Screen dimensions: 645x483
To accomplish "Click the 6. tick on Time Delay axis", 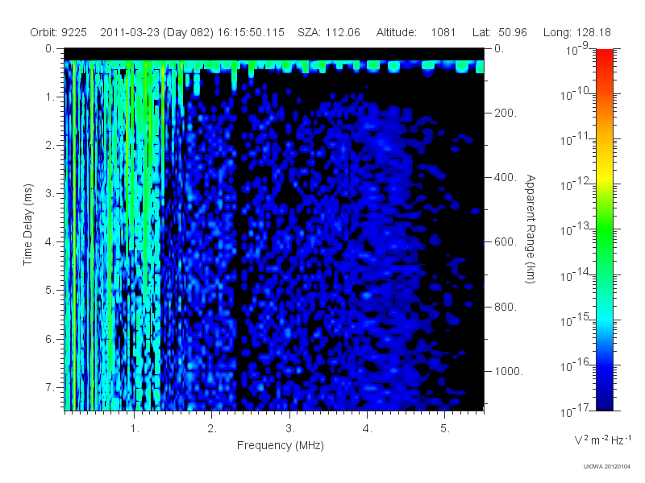I will [x=50, y=339].
